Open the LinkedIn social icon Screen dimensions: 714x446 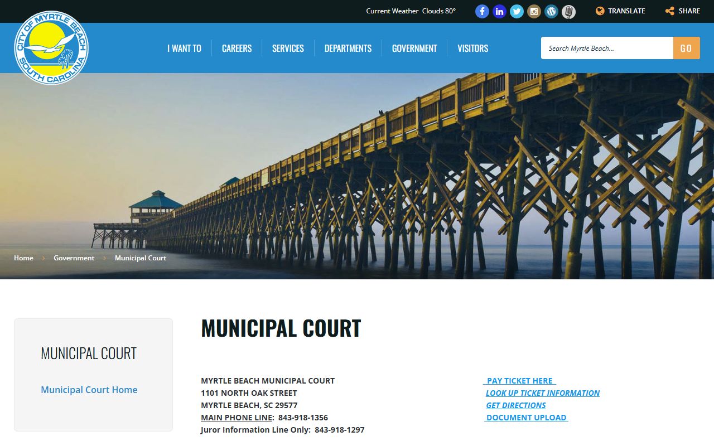pyautogui.click(x=499, y=11)
